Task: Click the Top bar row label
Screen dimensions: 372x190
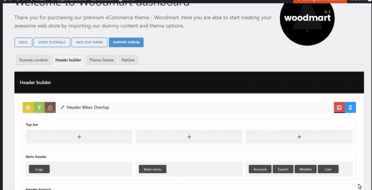Action: [x=32, y=124]
